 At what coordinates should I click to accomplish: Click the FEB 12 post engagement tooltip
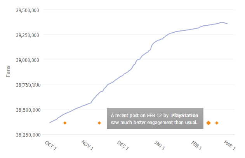click(155, 119)
